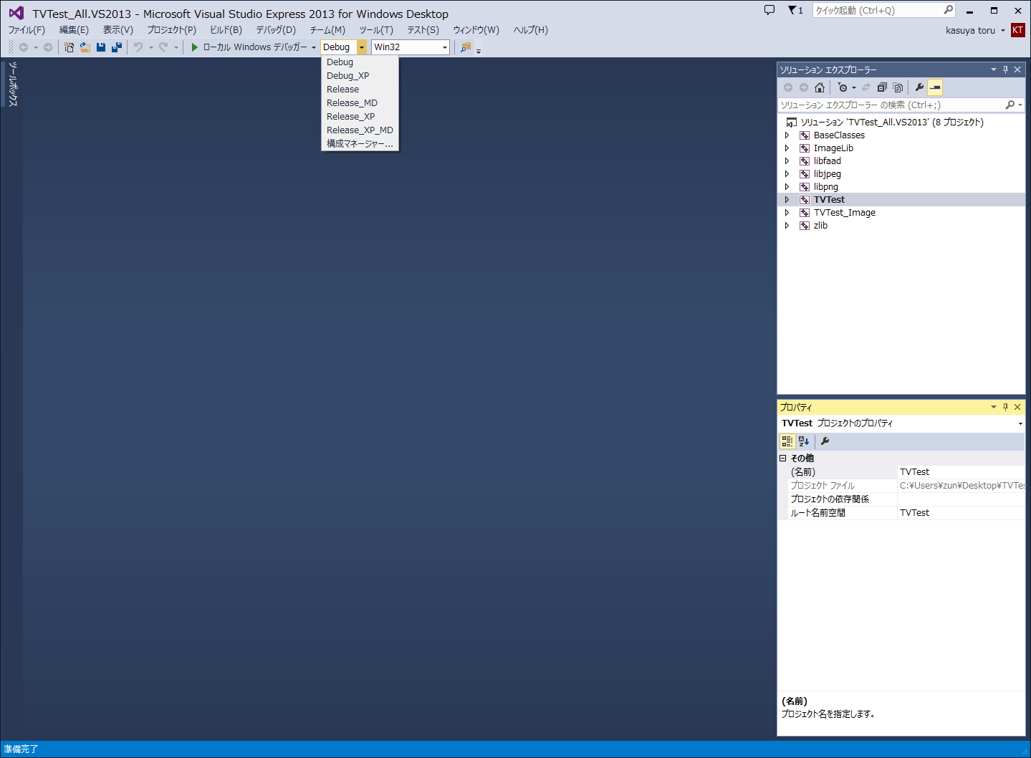The image size is (1031, 758).
Task: Toggle auto-hide pushpin on Properties panel
Action: point(1005,407)
